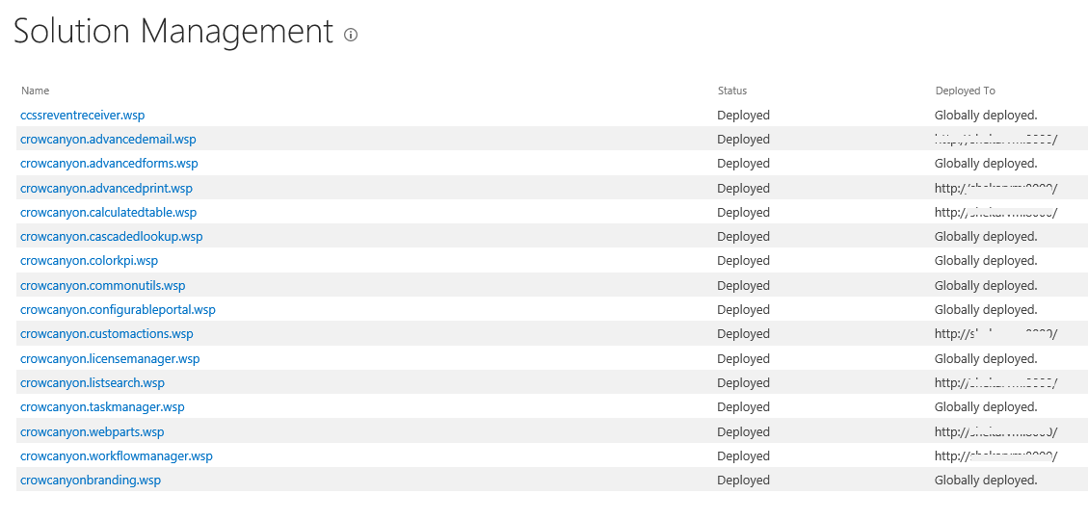Open crowcanyon.cascadedlookup.wsp solution

[x=111, y=237]
